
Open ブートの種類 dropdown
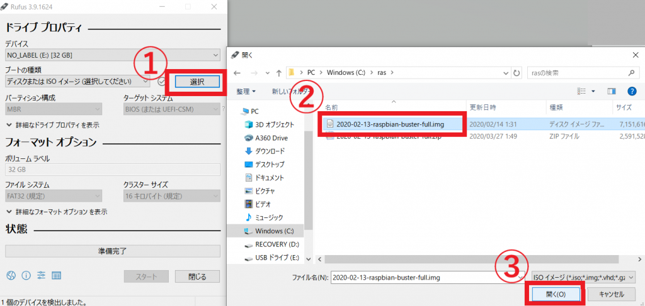tap(77, 81)
